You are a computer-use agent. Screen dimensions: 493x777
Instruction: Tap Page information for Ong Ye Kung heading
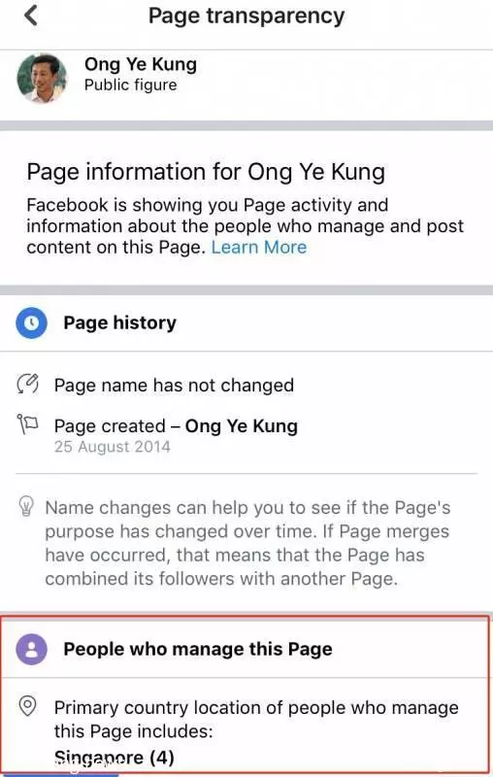(x=206, y=172)
